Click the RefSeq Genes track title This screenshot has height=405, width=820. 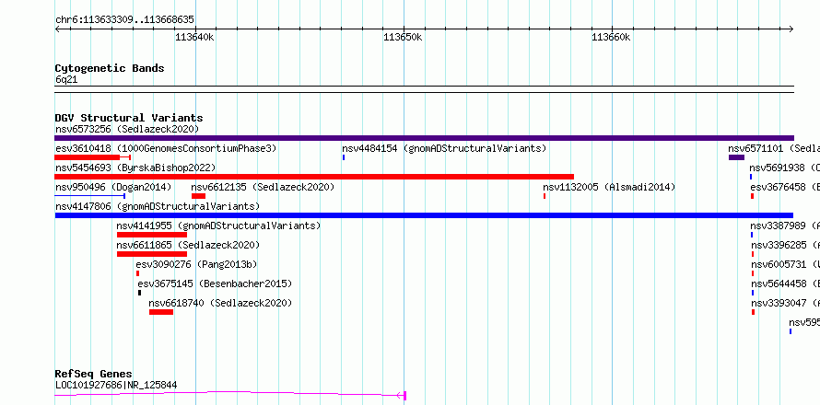pos(94,374)
